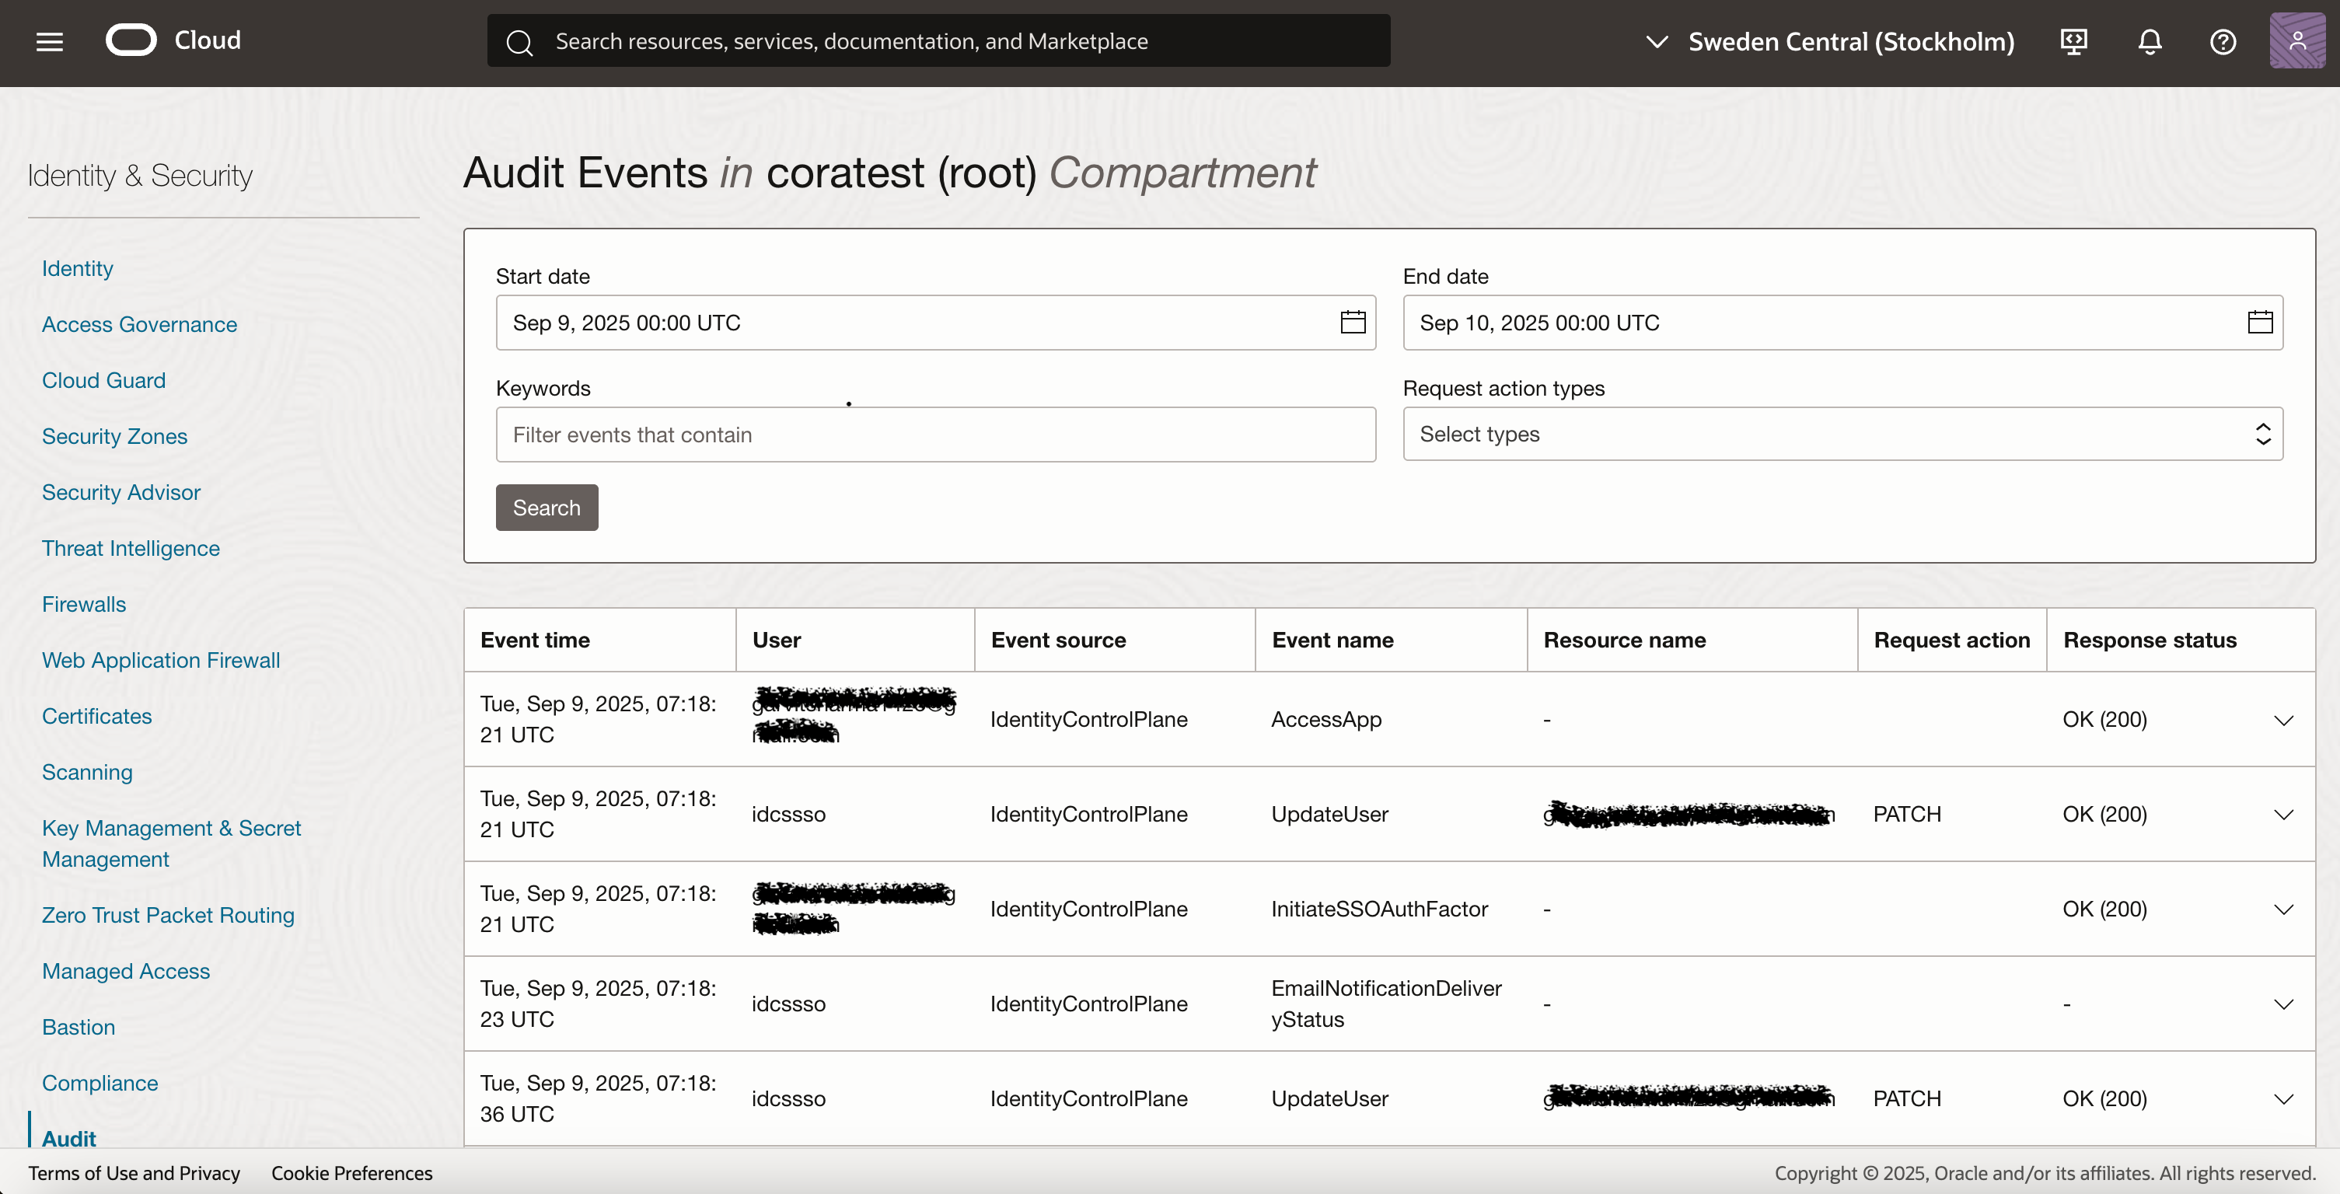This screenshot has width=2340, height=1194.
Task: Click the InitiateSSOAuthFactor event name cell
Action: [1379, 909]
